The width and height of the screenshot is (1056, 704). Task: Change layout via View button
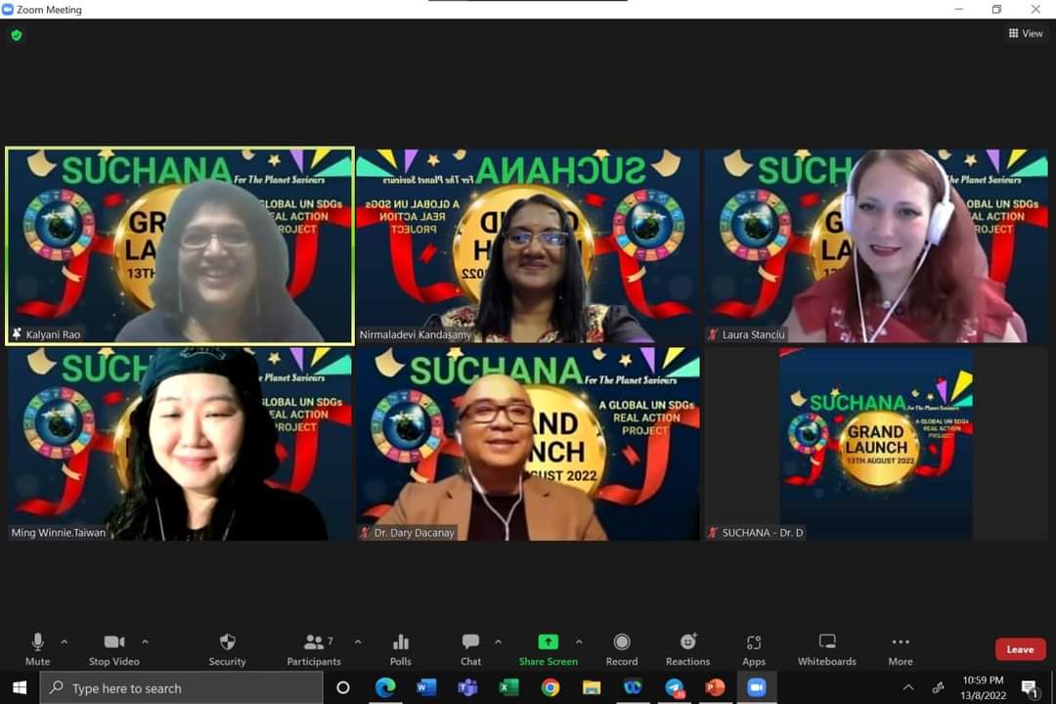(1026, 33)
